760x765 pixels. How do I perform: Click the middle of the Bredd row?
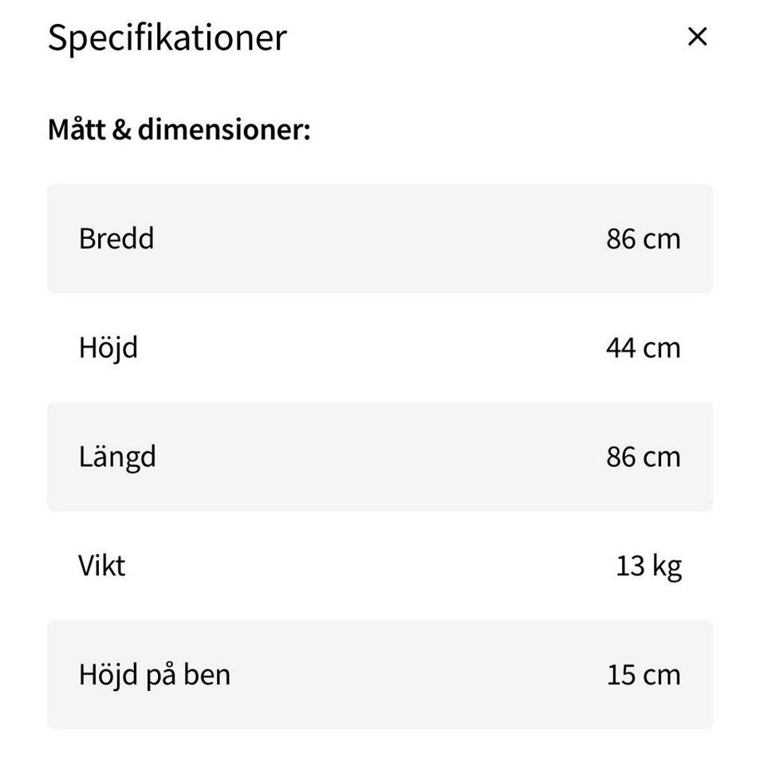(x=380, y=238)
